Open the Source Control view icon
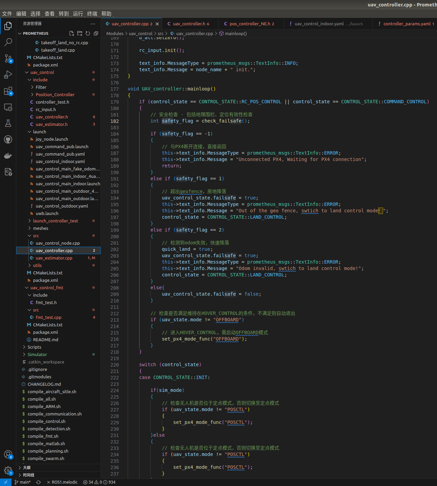 click(x=8, y=58)
